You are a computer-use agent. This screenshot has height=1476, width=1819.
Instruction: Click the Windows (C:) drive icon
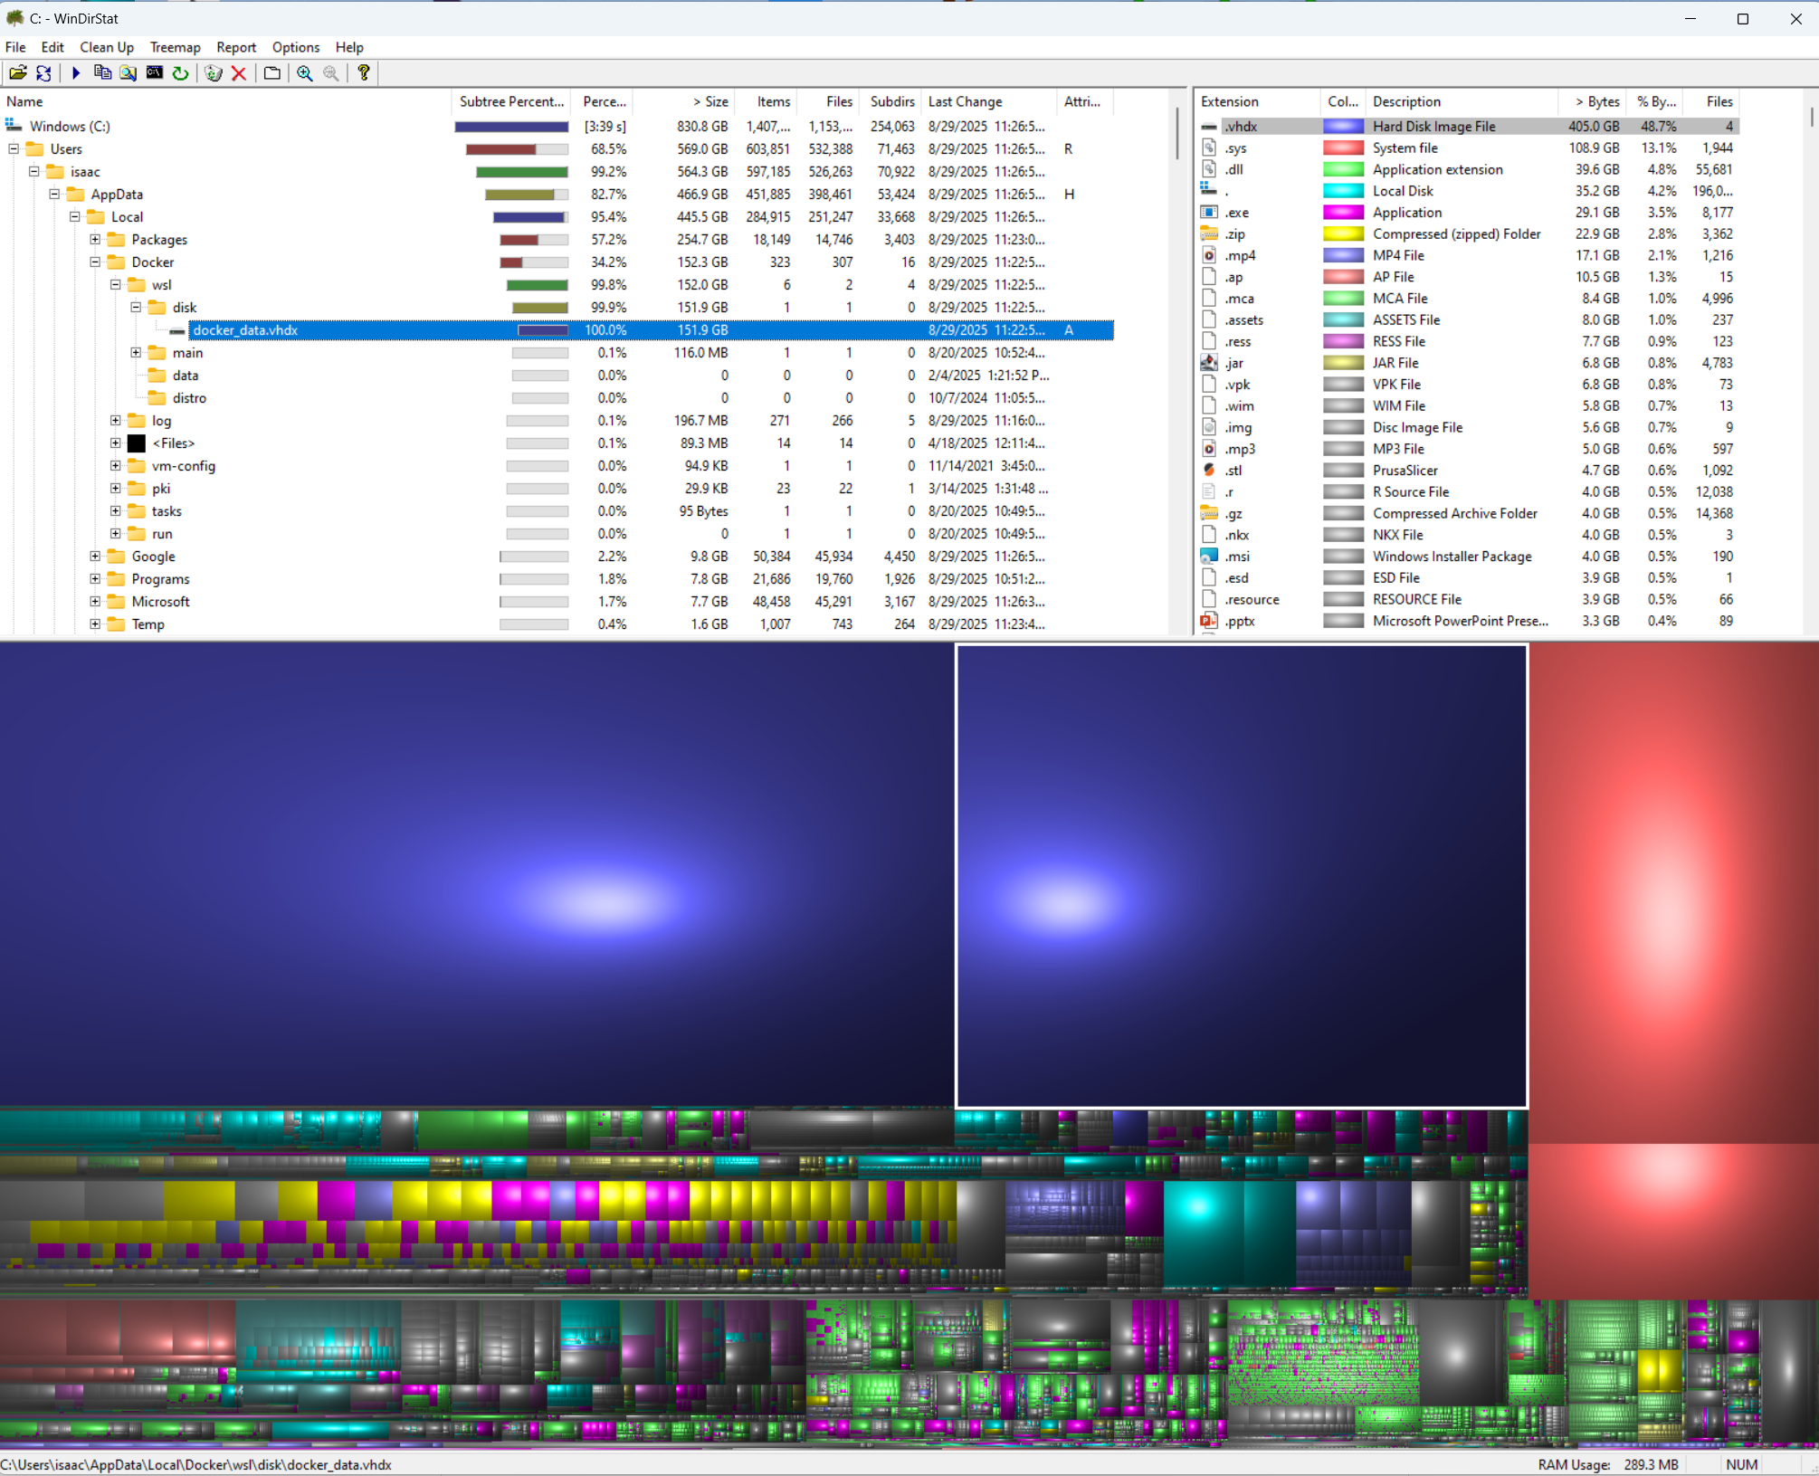tap(14, 126)
